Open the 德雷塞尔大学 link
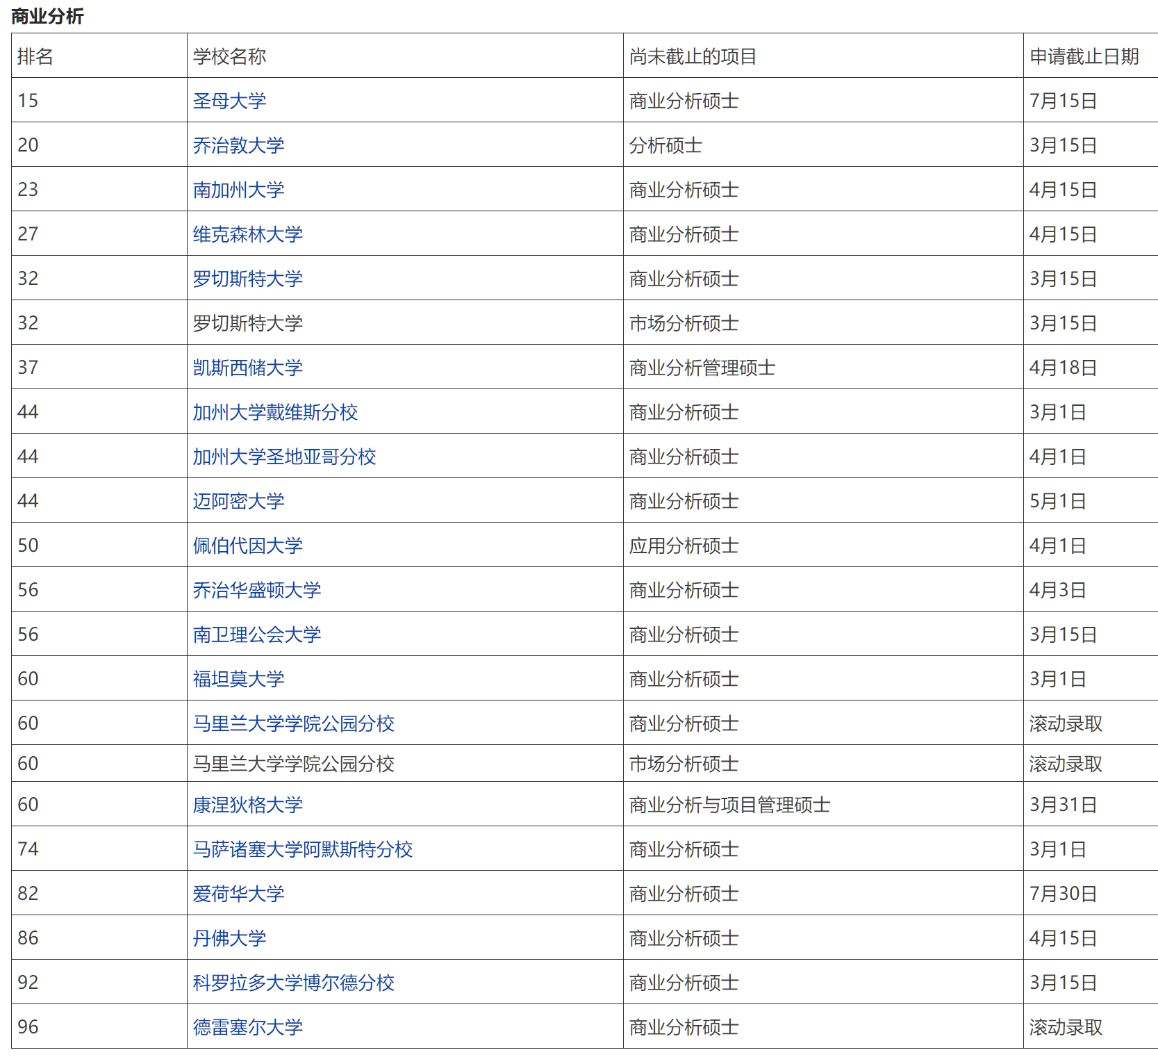 [247, 1027]
